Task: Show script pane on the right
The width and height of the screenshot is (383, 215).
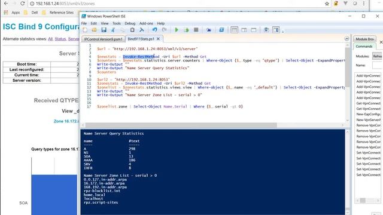Action: pos(244,30)
